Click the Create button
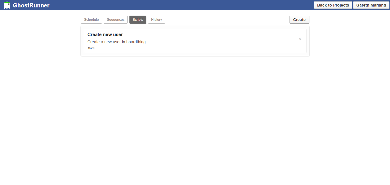Screen dimensions: 390x185 (299, 19)
